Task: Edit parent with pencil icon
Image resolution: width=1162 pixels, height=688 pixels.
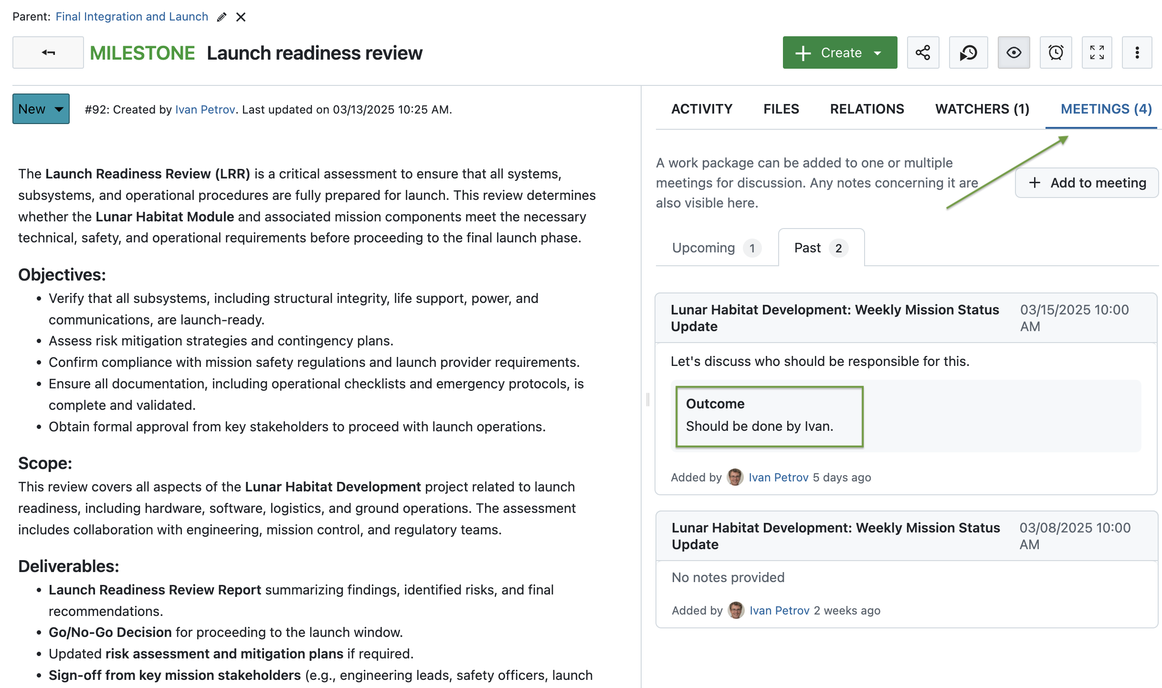Action: click(x=222, y=17)
